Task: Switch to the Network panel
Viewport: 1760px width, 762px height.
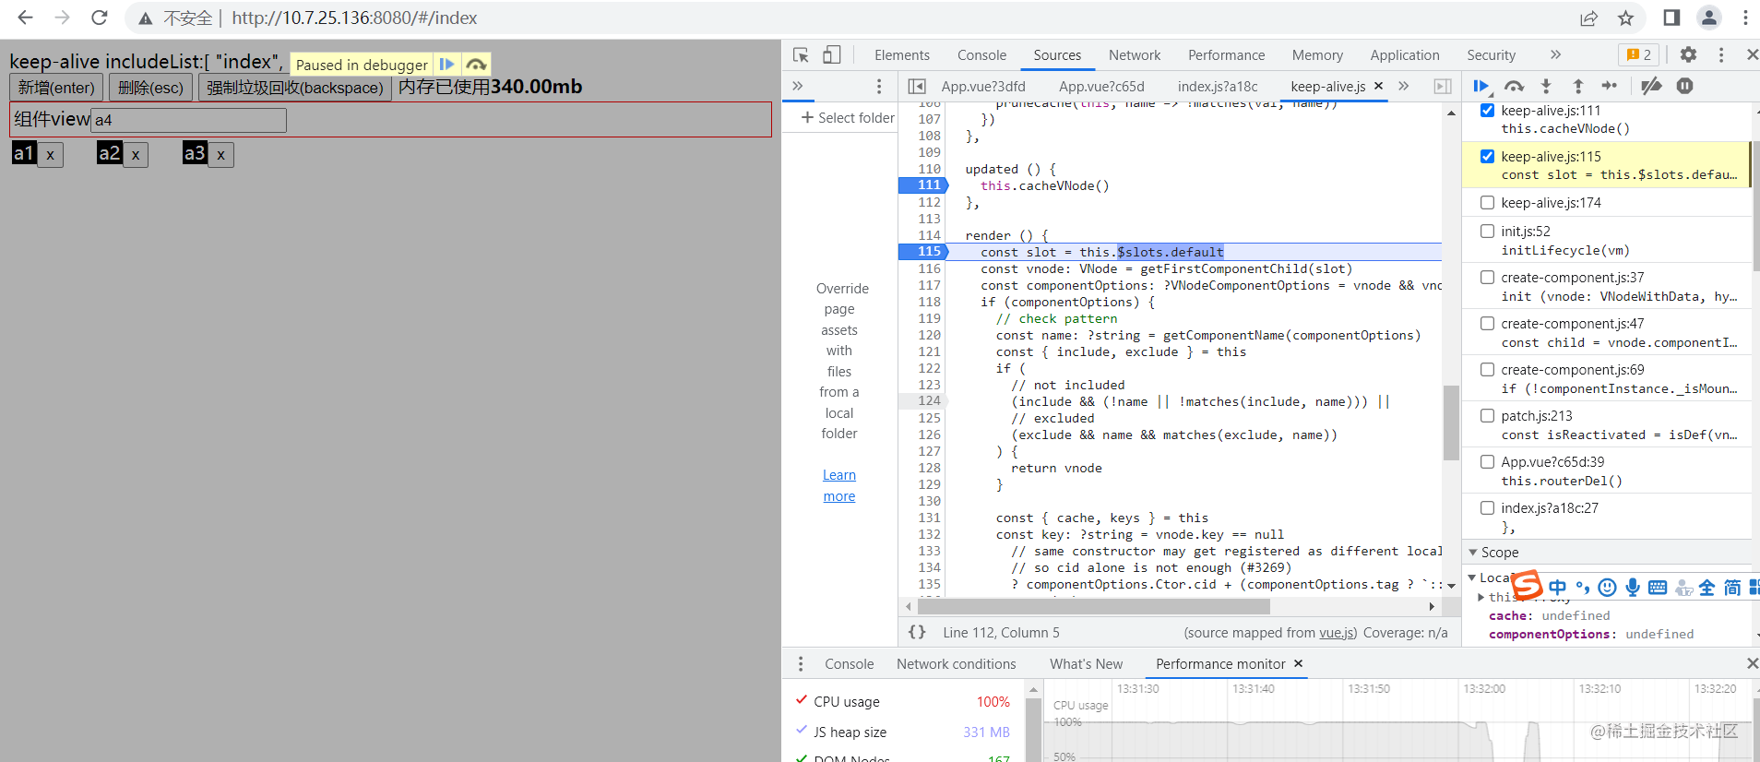Action: coord(1135,55)
